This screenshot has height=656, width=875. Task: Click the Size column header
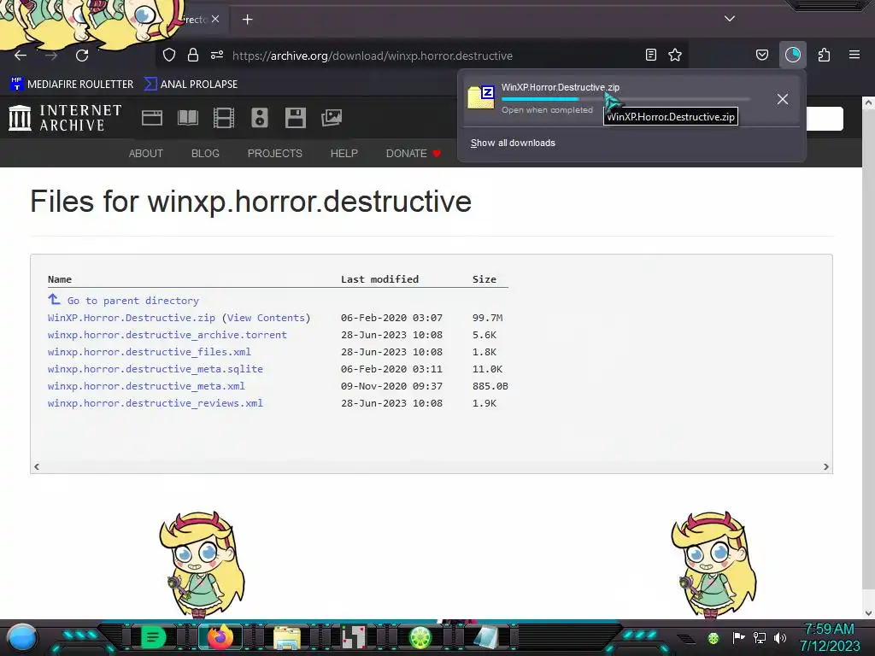(x=484, y=279)
